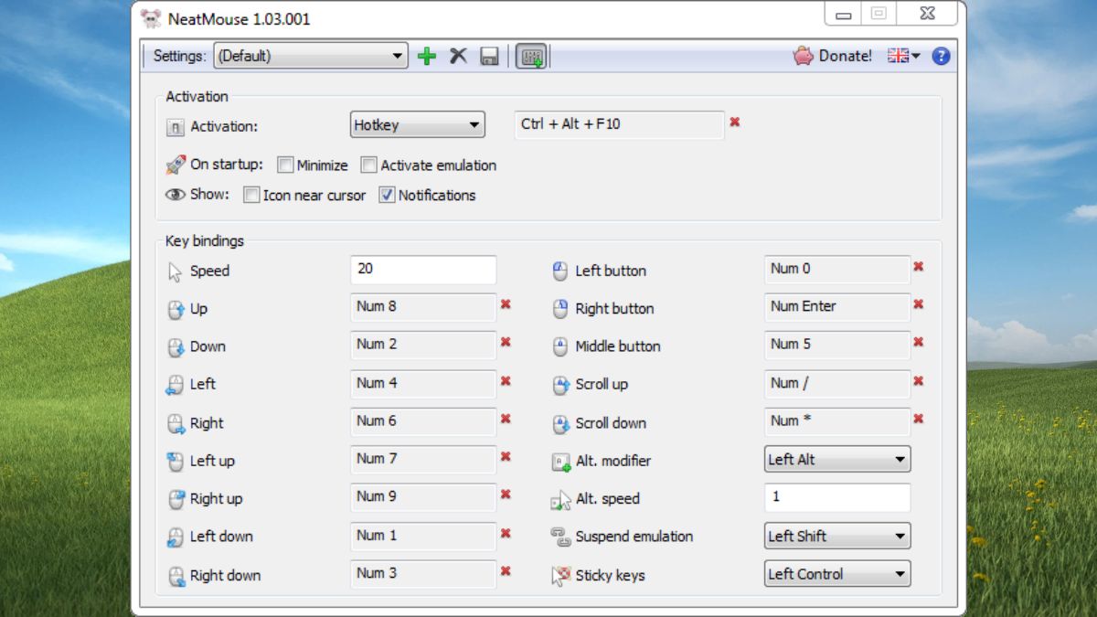Click the Alt. speed field showing 1
The width and height of the screenshot is (1097, 617).
pyautogui.click(x=837, y=497)
